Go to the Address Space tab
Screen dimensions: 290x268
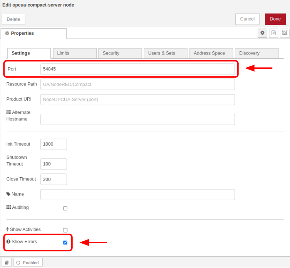211,53
